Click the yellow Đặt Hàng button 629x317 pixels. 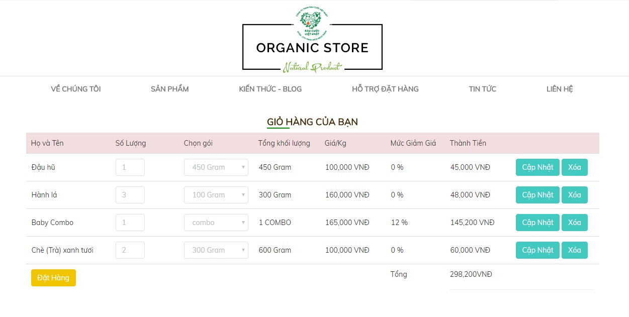pos(53,278)
